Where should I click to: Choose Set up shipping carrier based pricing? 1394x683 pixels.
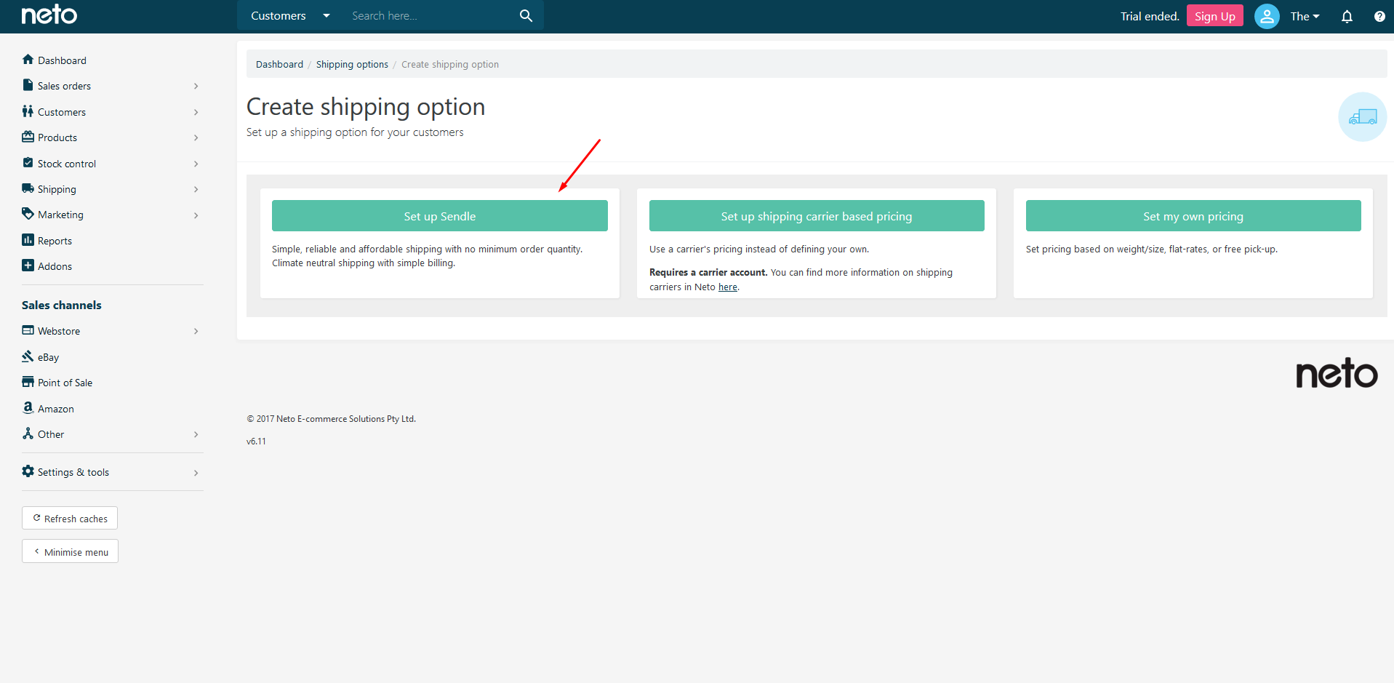click(816, 216)
